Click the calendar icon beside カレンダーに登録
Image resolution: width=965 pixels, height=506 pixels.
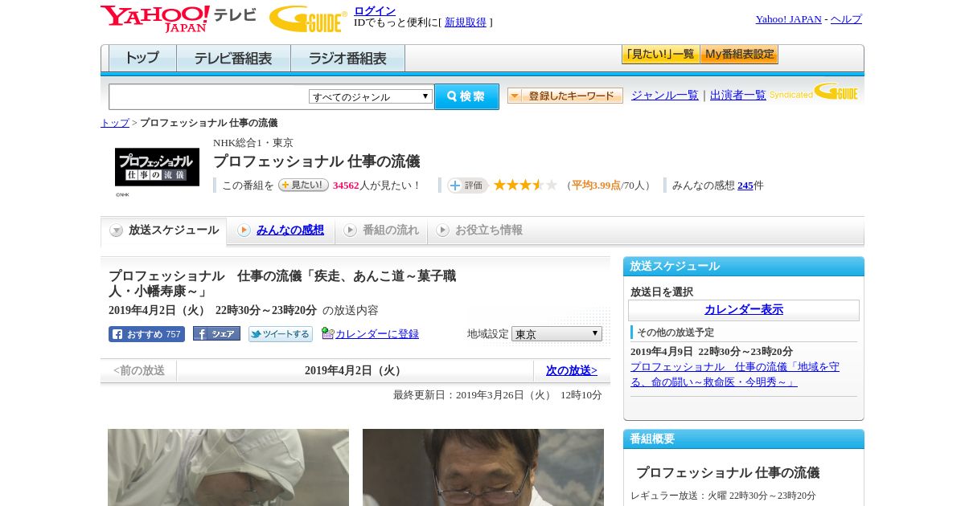pos(327,333)
